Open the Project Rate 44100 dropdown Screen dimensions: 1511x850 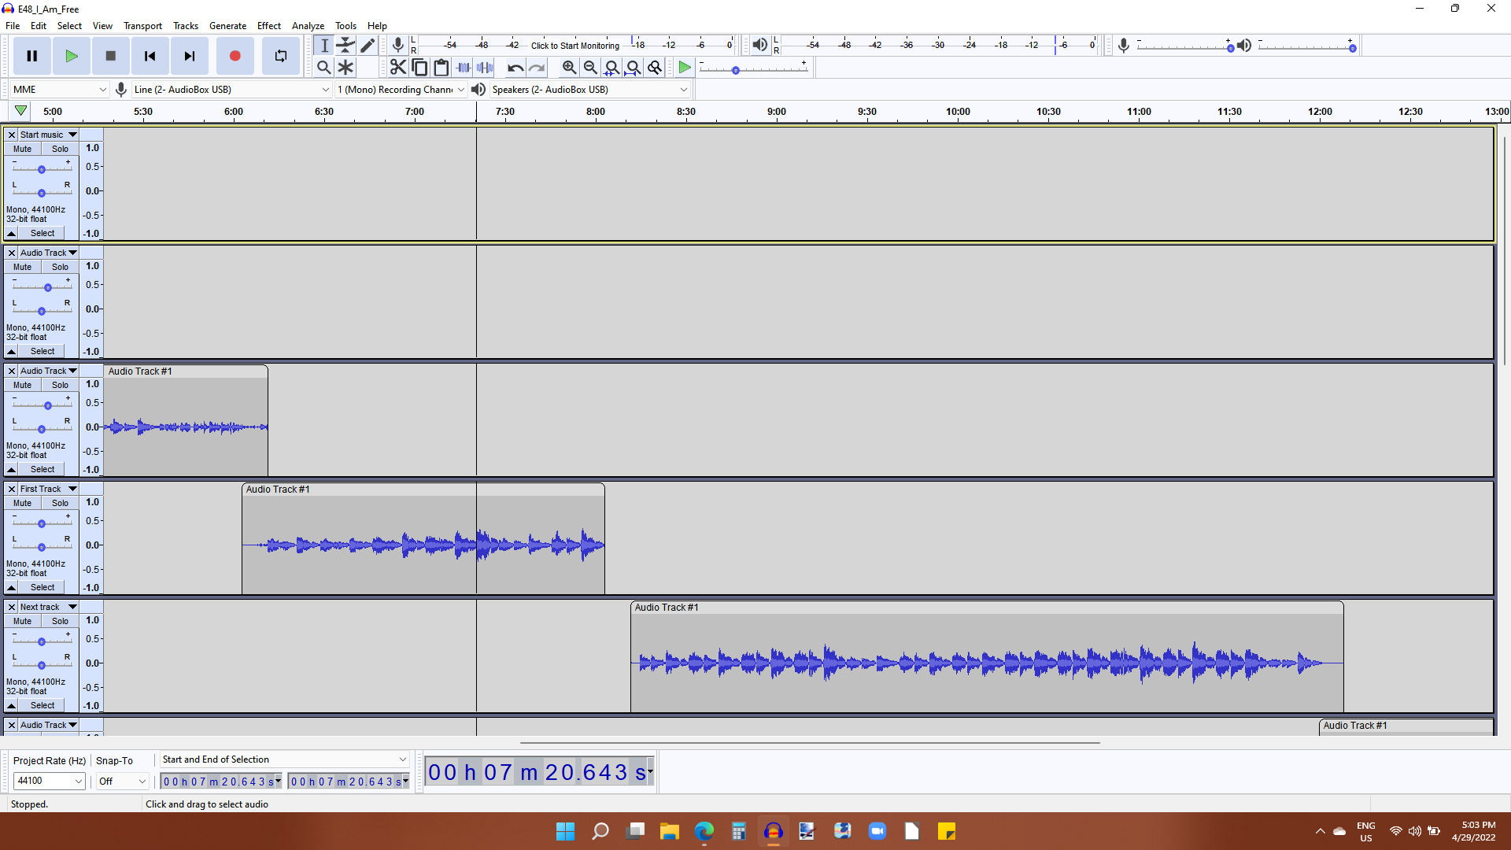49,781
